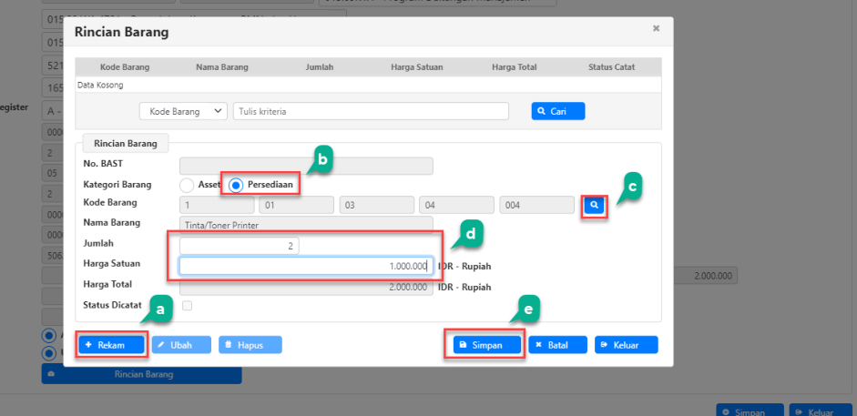The width and height of the screenshot is (857, 416).
Task: Click the Harga Satuan price field
Action: (x=305, y=266)
